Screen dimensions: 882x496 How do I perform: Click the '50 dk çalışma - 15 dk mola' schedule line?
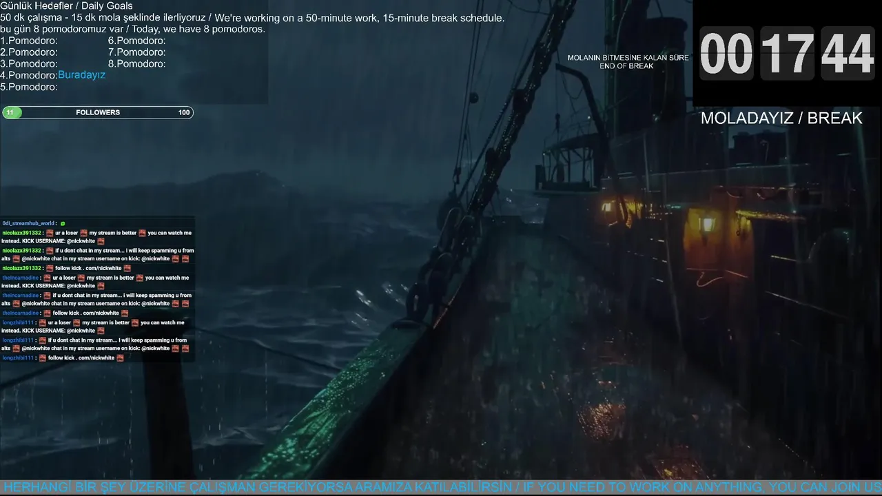252,18
